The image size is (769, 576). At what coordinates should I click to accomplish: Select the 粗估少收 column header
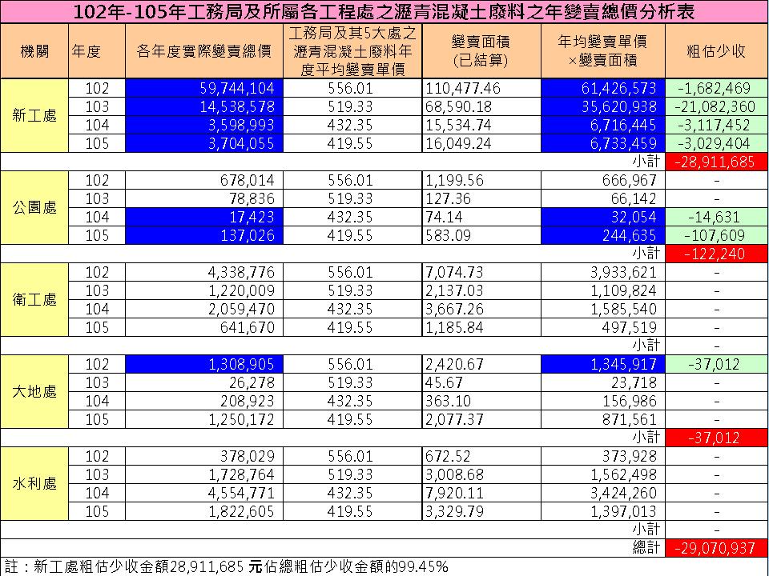click(716, 51)
